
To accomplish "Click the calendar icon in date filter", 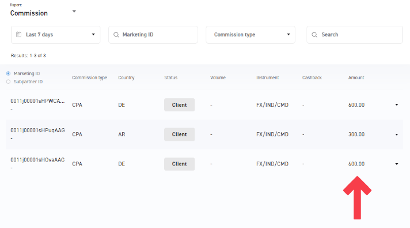I will [x=18, y=34].
